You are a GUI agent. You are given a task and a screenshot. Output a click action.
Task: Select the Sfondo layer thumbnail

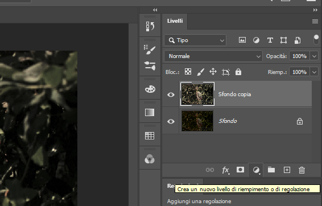197,121
